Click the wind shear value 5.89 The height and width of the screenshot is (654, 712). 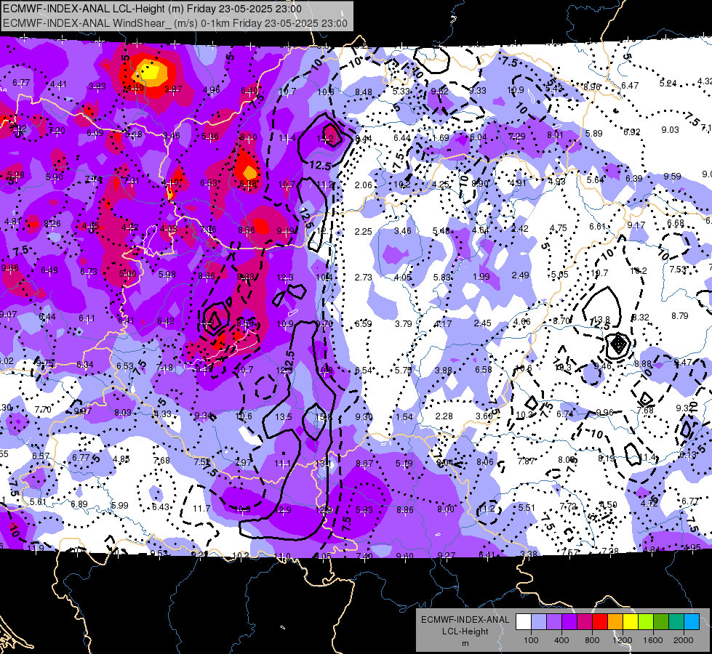point(594,134)
